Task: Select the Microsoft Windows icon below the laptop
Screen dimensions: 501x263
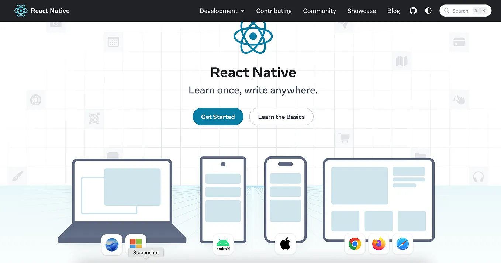Action: (135, 243)
